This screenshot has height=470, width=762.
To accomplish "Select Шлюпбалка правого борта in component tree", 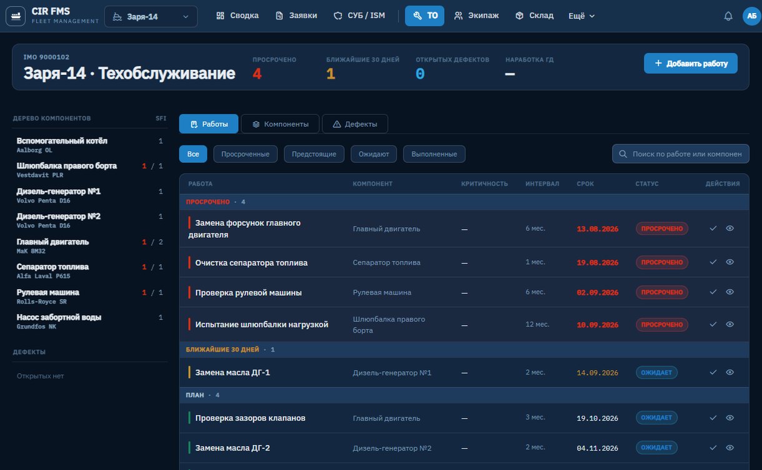I will [x=89, y=170].
